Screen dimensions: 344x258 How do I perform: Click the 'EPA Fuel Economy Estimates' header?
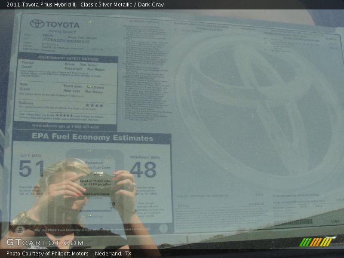tap(92, 137)
